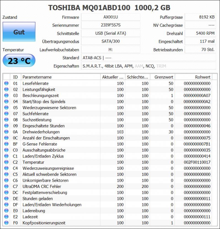The image size is (220, 229).
Task: Click the Eingeschaltet field 117 mal
Action: point(200,41)
